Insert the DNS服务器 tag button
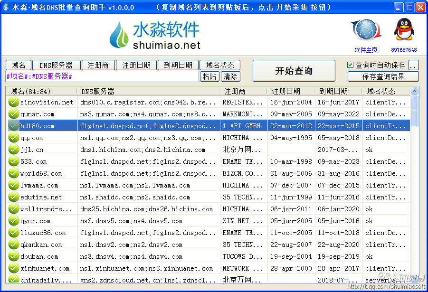 pyautogui.click(x=56, y=65)
